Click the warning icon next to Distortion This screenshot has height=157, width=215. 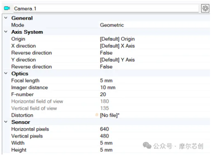[97, 115]
